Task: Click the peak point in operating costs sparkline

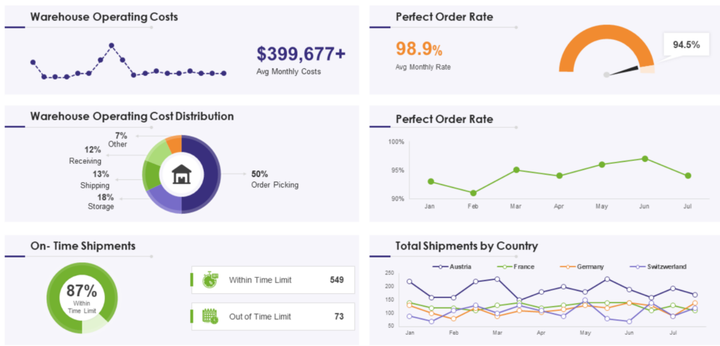Action: [112, 46]
